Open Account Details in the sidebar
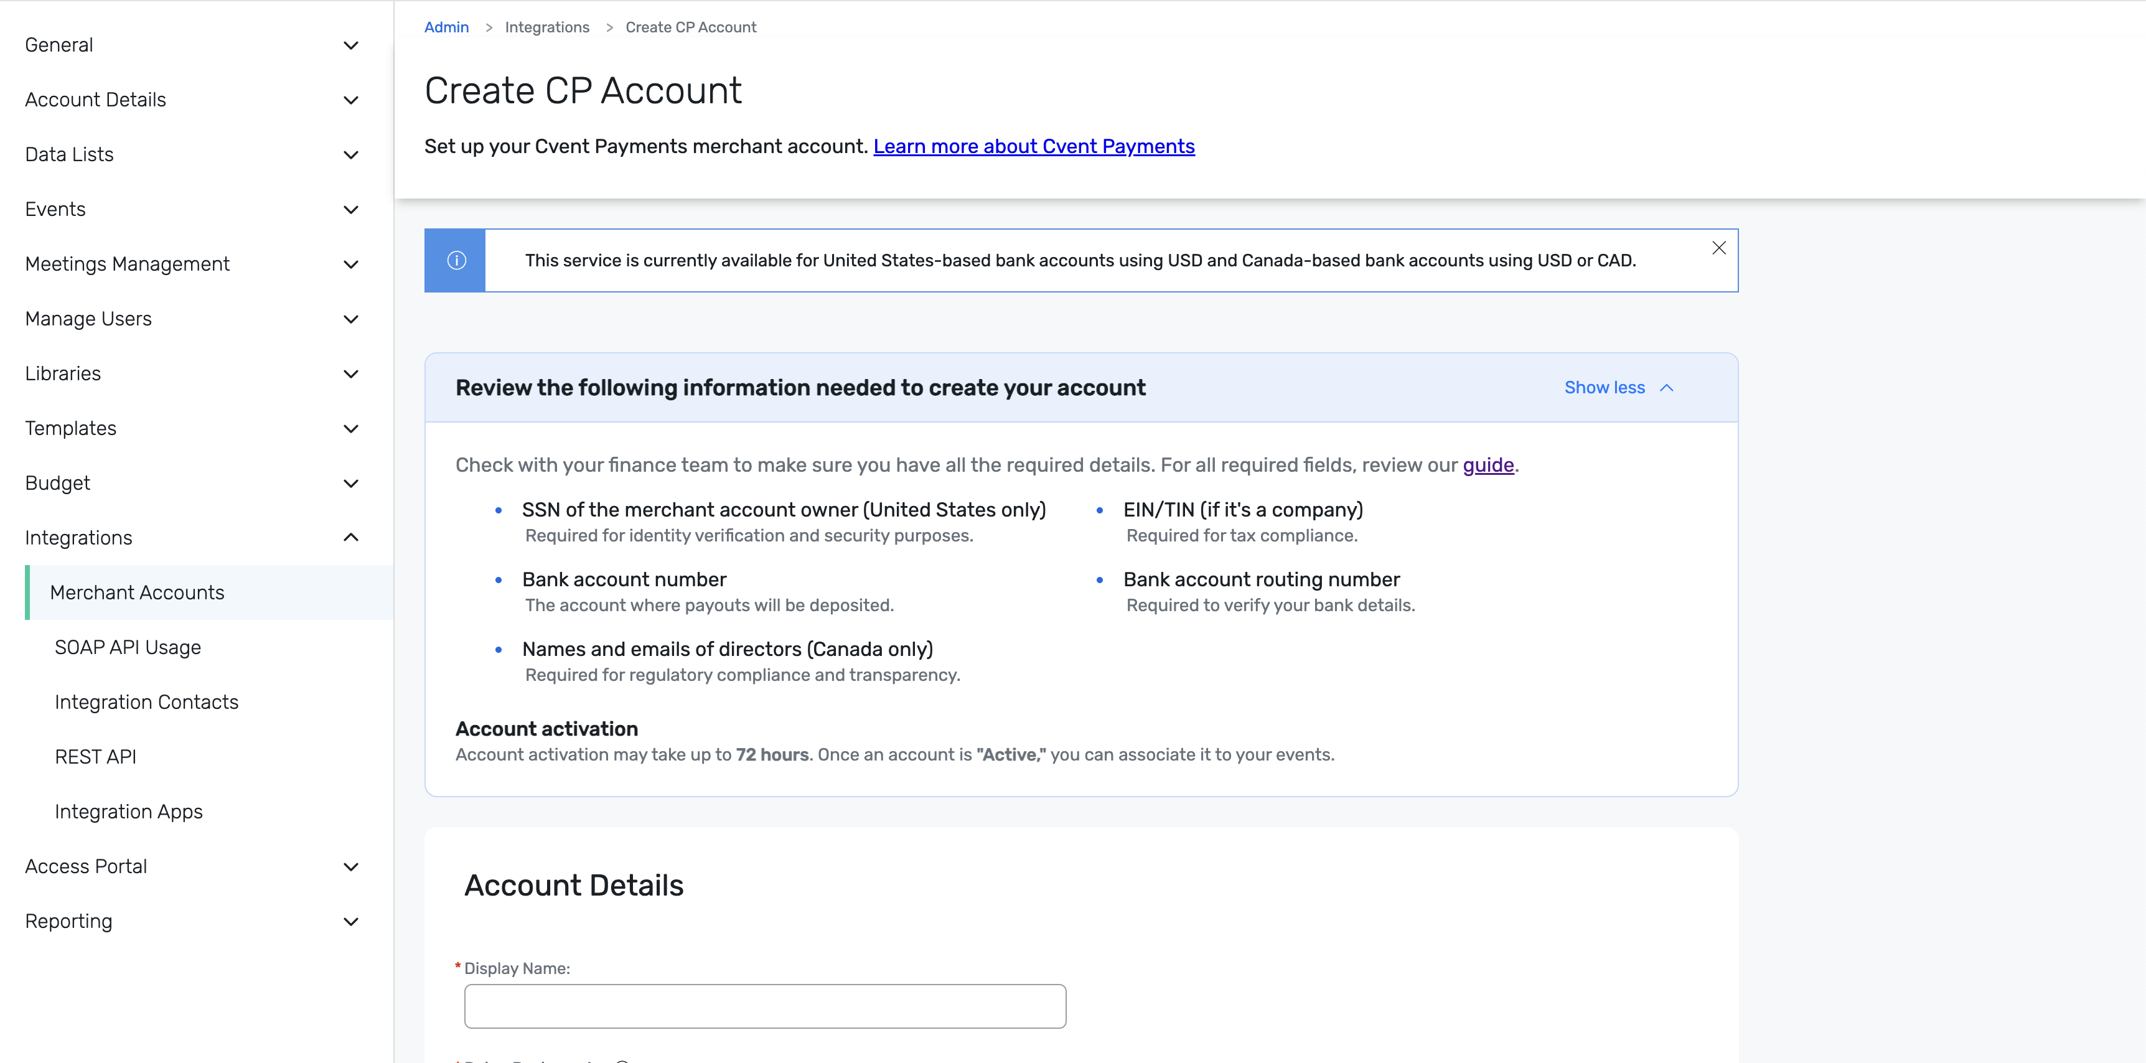Viewport: 2146px width, 1063px height. 96,100
